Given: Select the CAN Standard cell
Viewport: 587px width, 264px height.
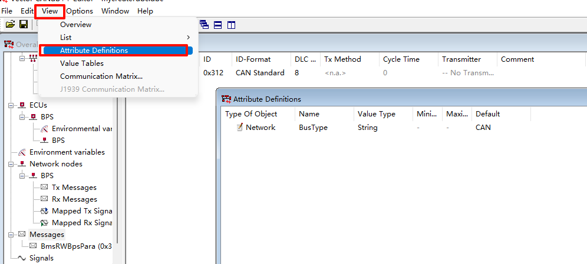Looking at the screenshot, I should coord(260,73).
